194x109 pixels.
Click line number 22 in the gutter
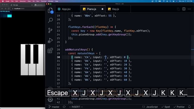(58, 27)
